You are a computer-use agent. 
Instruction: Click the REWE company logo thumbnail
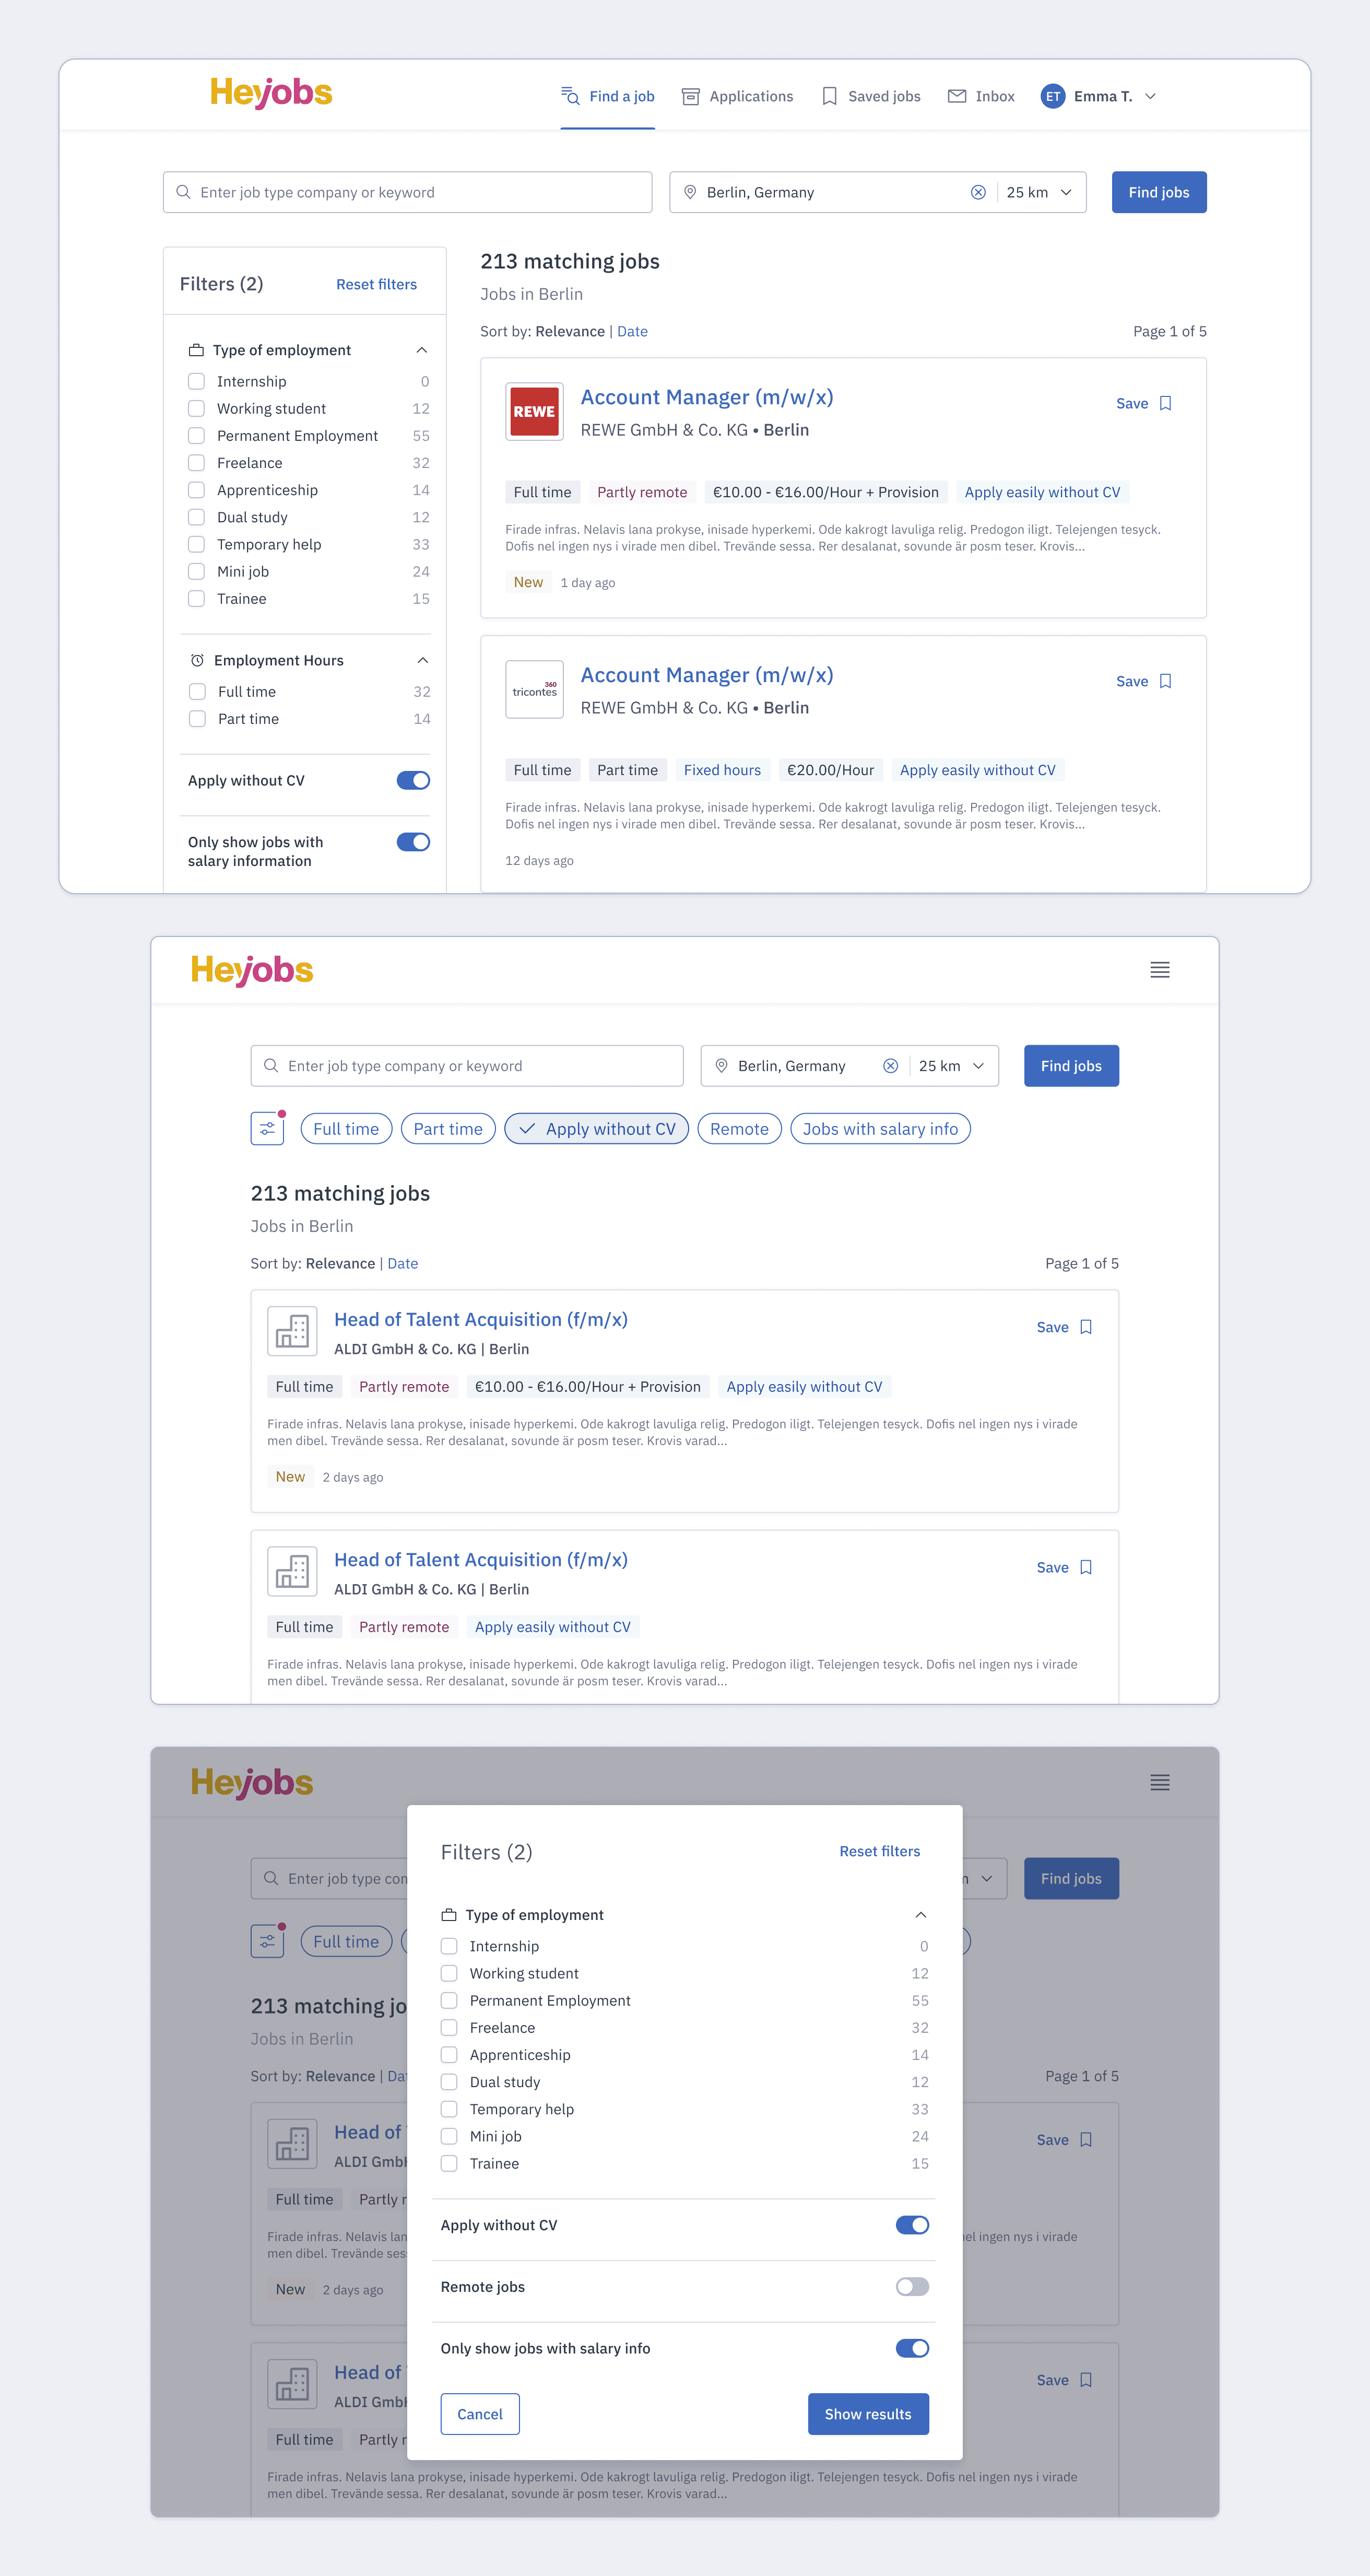pyautogui.click(x=535, y=411)
